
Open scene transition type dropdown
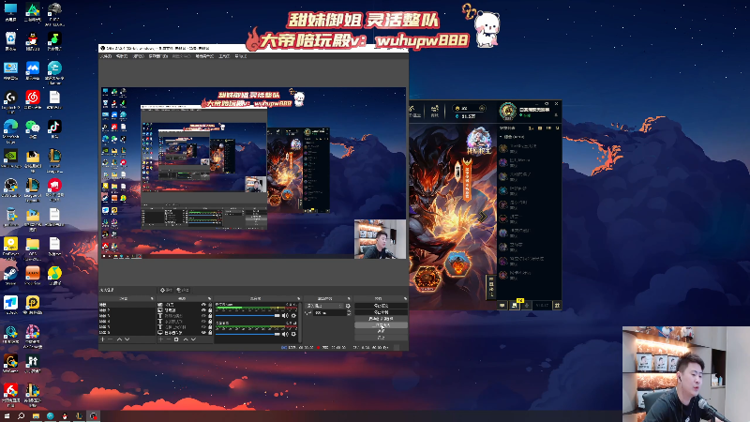coord(324,306)
